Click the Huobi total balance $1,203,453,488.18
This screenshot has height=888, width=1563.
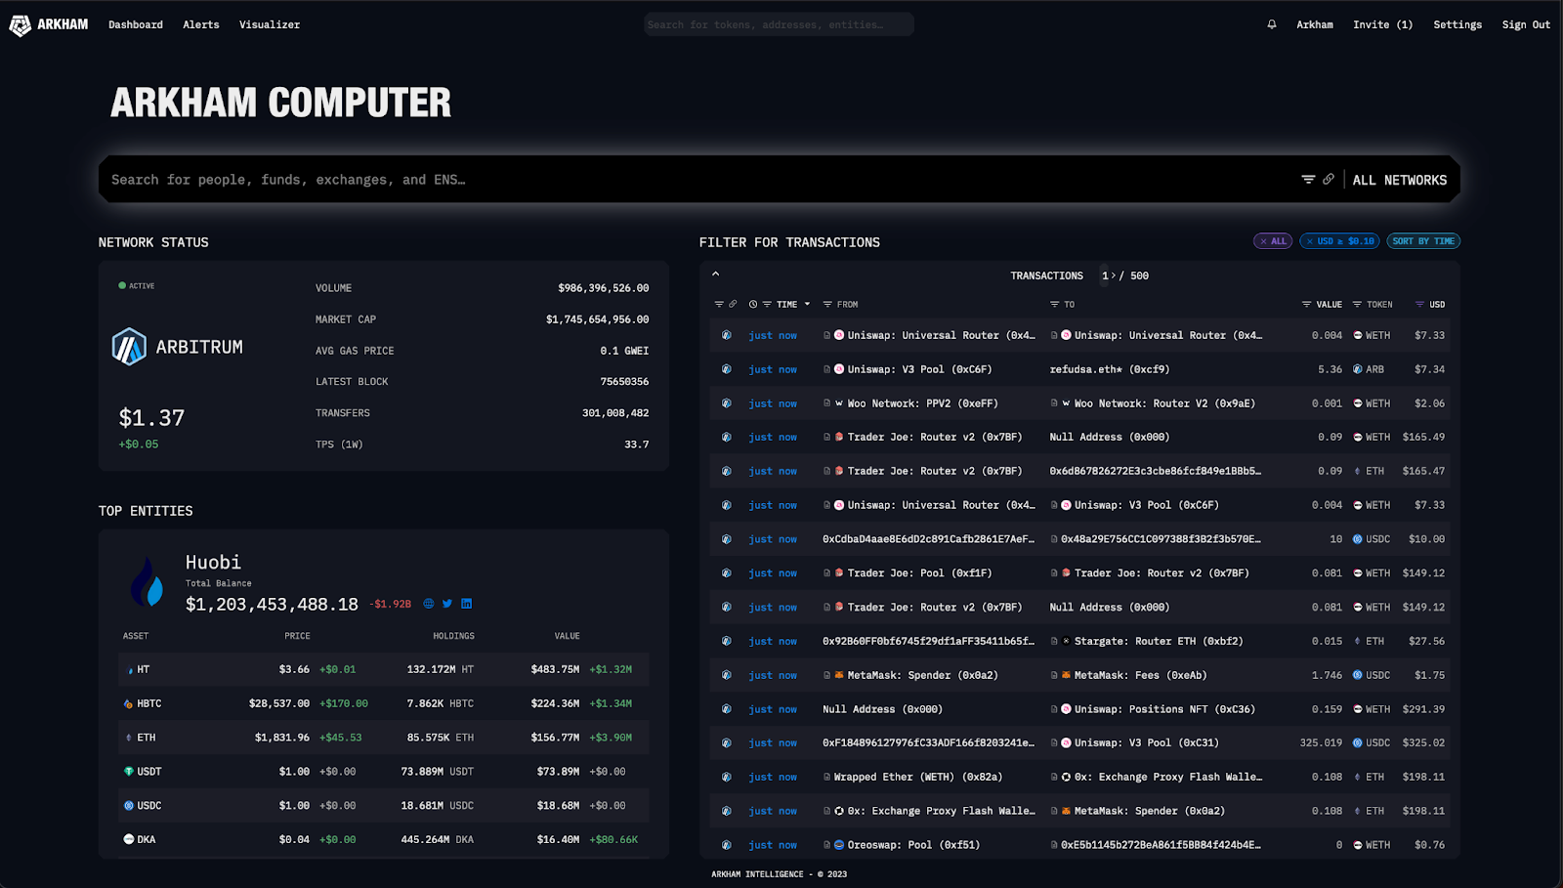[x=272, y=605]
